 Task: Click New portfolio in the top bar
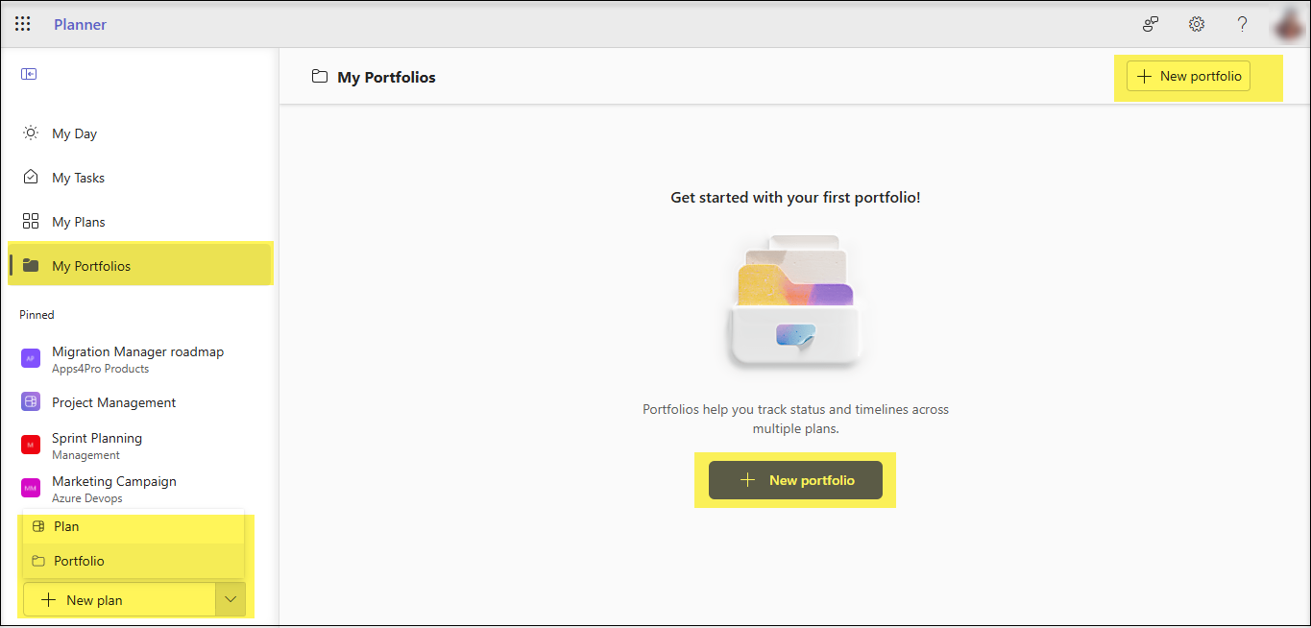(1188, 75)
